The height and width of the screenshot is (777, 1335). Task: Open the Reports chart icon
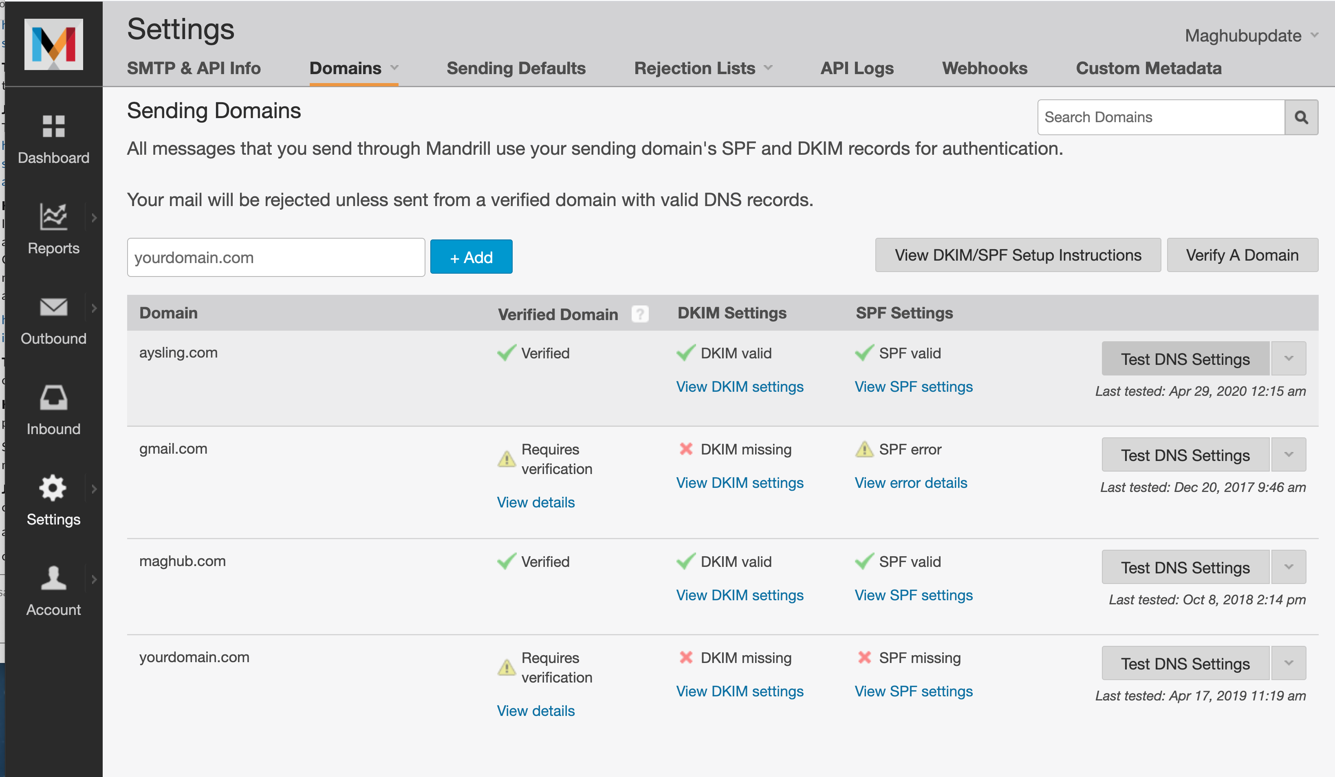[x=53, y=217]
